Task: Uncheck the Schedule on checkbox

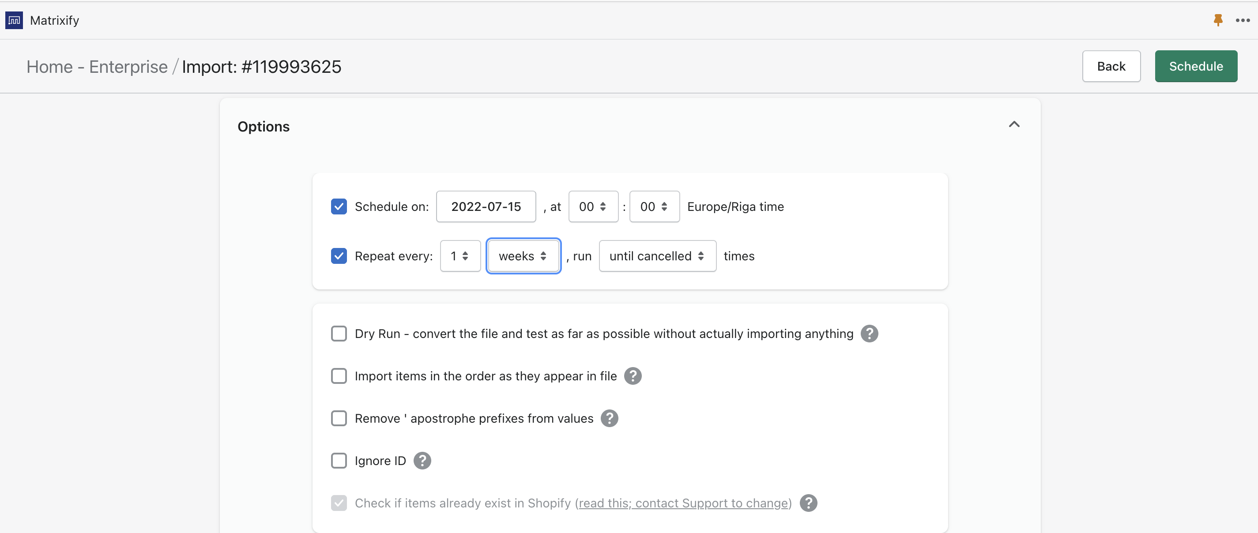Action: pyautogui.click(x=339, y=206)
